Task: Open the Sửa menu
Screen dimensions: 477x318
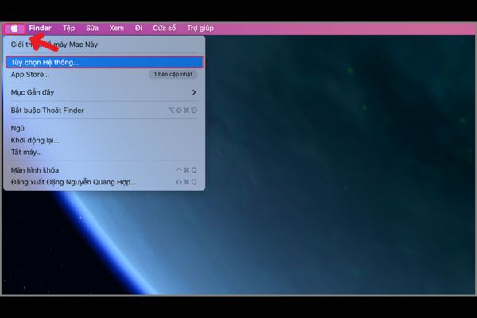Action: tap(92, 29)
